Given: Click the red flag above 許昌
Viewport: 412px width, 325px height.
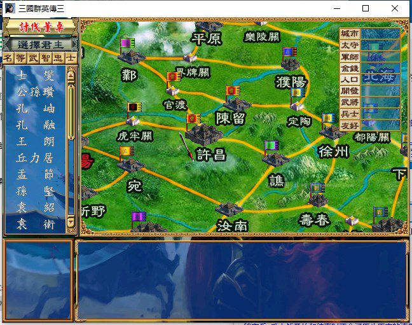Looking at the screenshot, I should [x=194, y=119].
